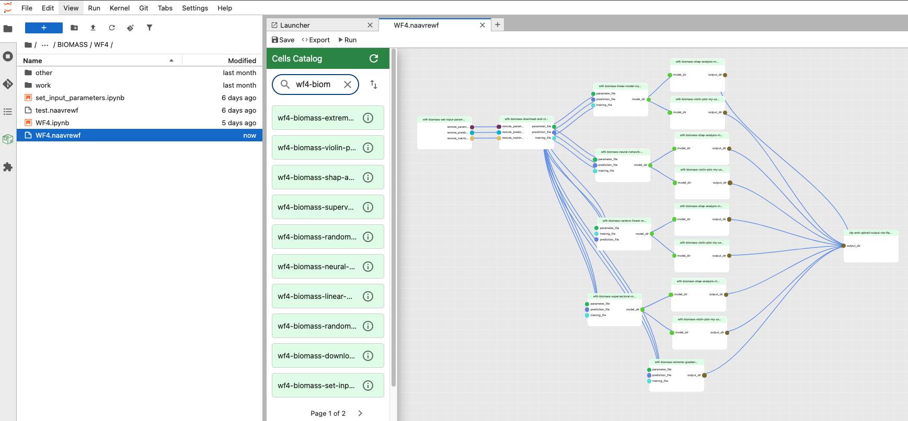Open the WF4.ipynb notebook file
The image size is (908, 421).
(x=52, y=123)
